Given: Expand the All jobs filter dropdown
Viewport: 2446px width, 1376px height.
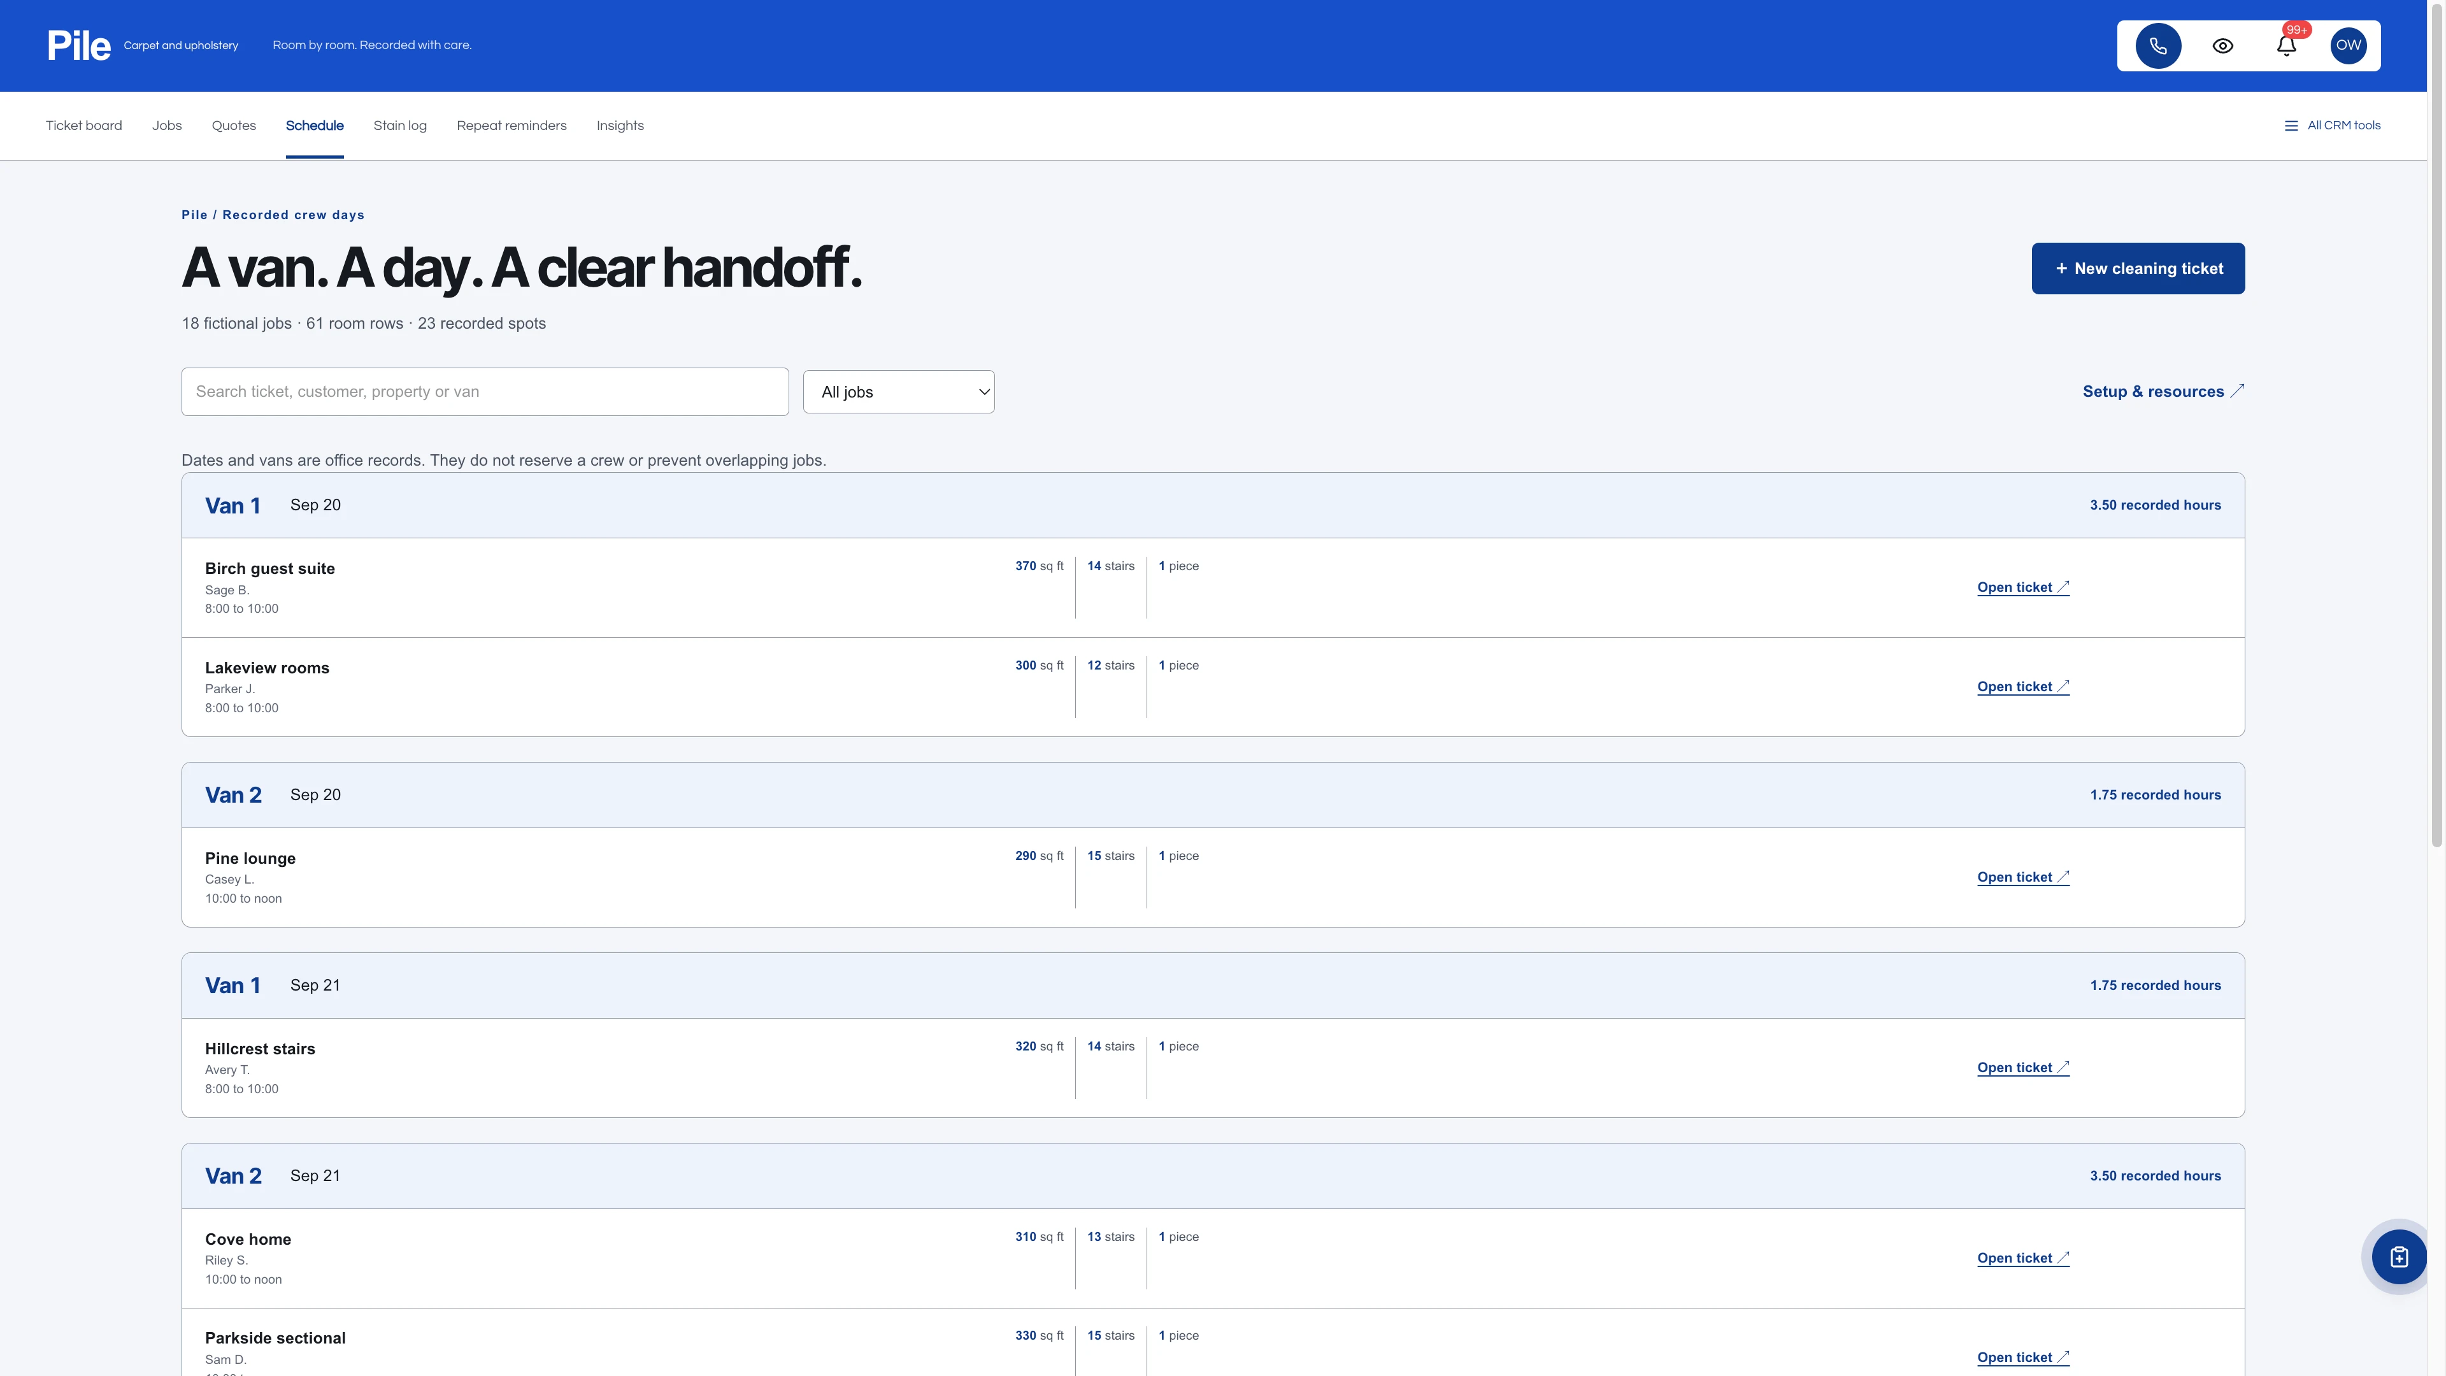Looking at the screenshot, I should [x=898, y=392].
